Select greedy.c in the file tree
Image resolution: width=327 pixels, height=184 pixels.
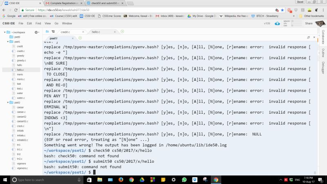[x=22, y=61]
